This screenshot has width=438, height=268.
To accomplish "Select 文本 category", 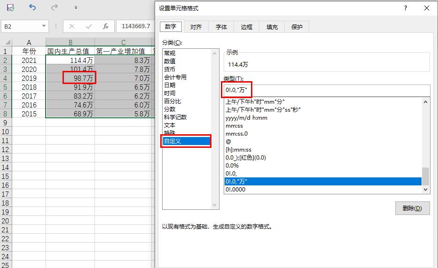I will click(x=187, y=125).
